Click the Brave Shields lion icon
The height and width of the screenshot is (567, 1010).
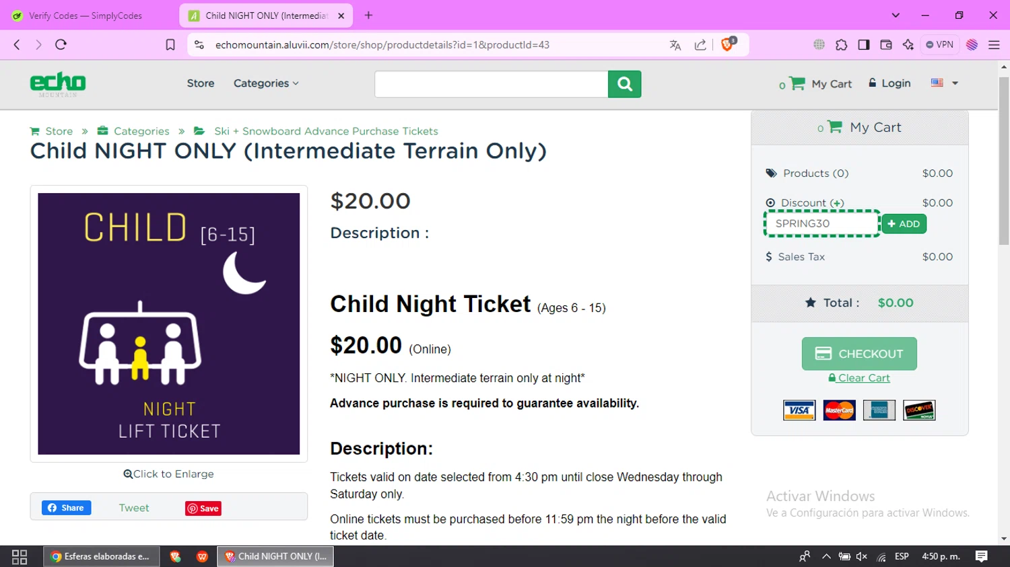pyautogui.click(x=727, y=44)
